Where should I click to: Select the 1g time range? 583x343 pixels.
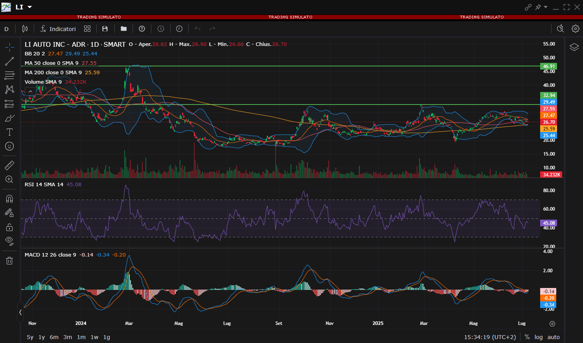click(107, 337)
